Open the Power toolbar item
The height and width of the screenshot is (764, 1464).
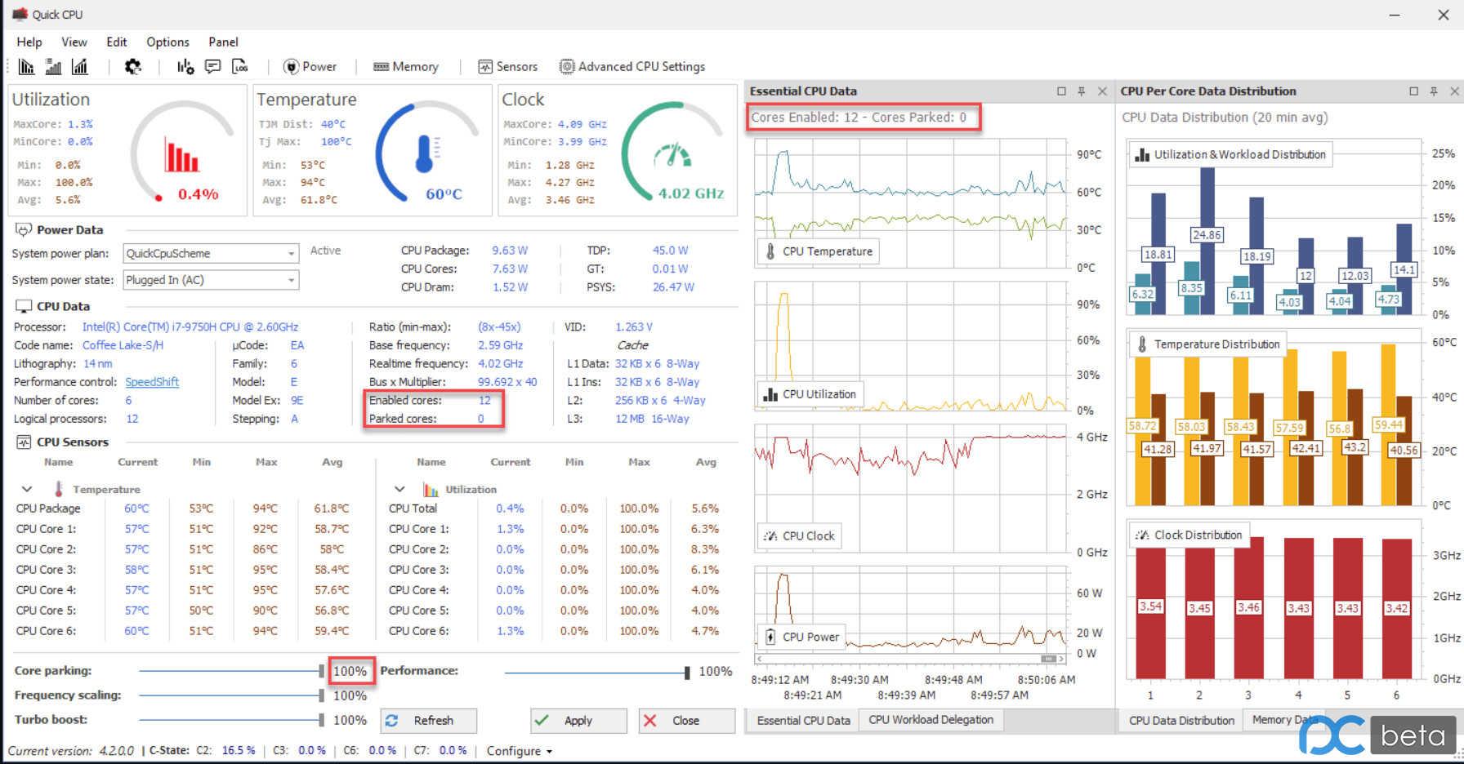coord(310,67)
